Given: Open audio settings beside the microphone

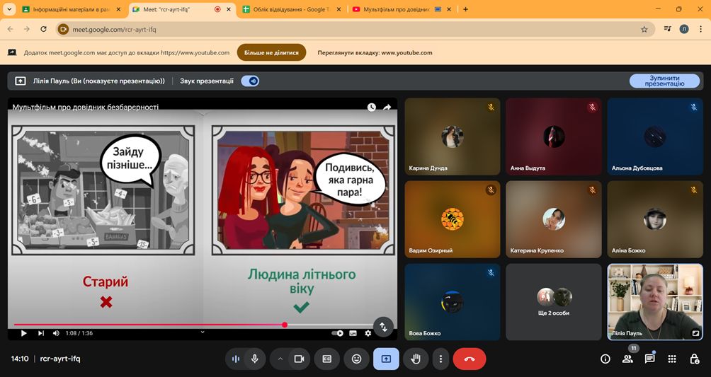Looking at the screenshot, I should (x=235, y=359).
